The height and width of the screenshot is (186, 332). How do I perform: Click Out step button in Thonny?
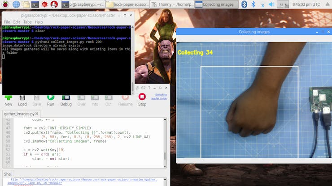coord(109,100)
